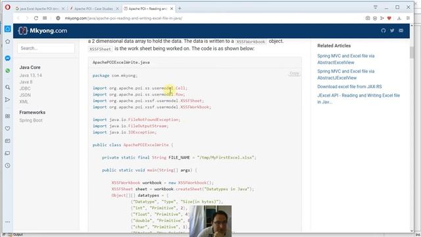Open Spring MVC and Excel file via AbstractExcelView
Image resolution: width=421 pixels, height=237 pixels.
[x=346, y=59]
